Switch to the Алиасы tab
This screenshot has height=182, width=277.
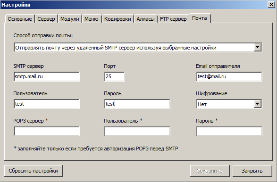[145, 19]
